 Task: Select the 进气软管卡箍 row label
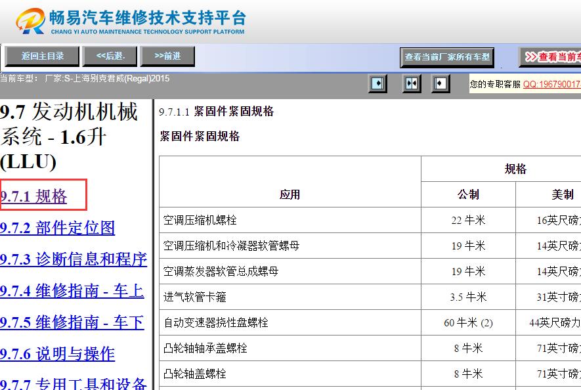tap(194, 297)
